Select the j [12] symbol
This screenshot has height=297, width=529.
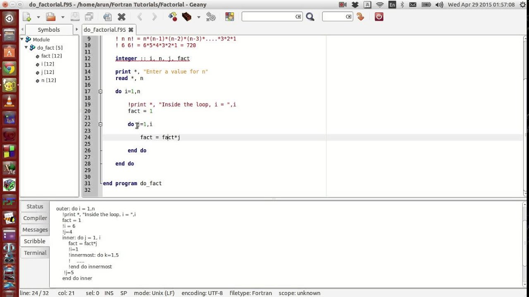tap(48, 72)
